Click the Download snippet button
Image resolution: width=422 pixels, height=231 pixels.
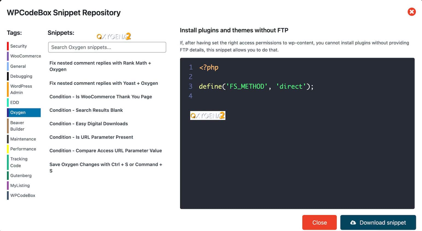(378, 223)
